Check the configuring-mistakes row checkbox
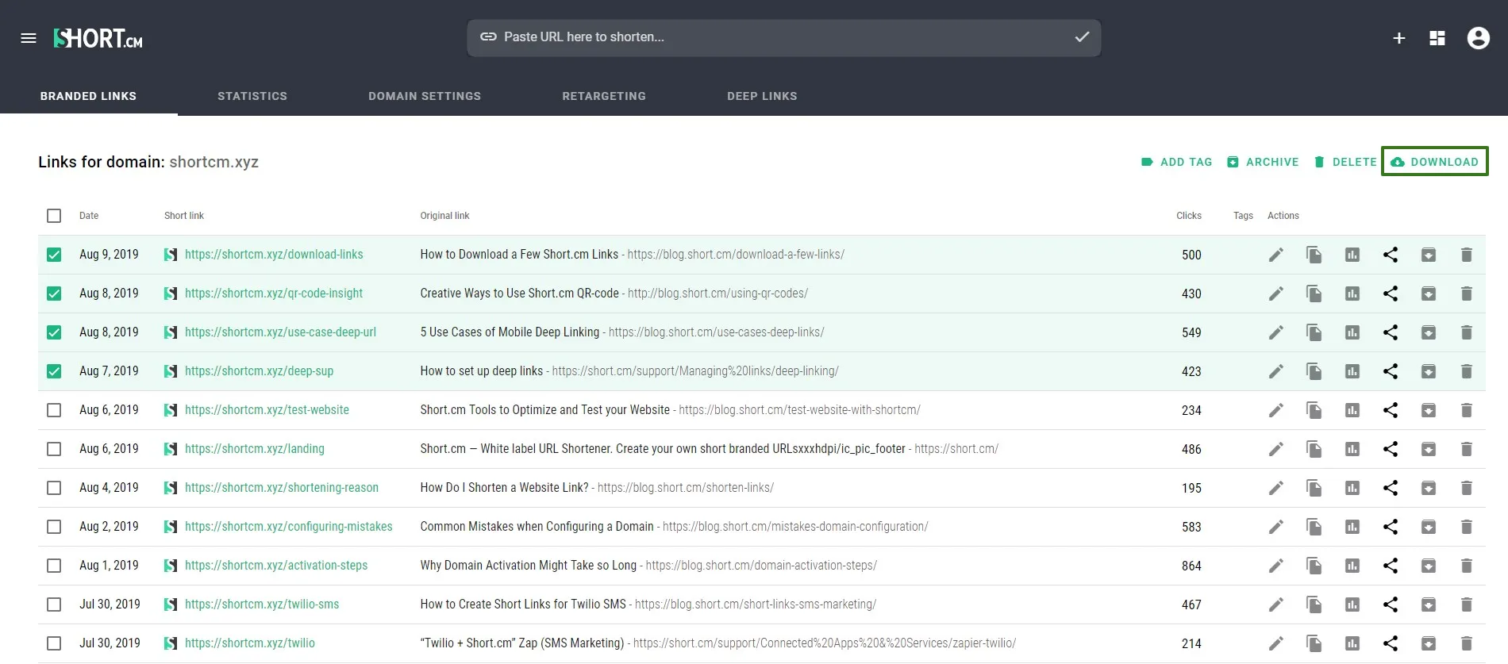This screenshot has width=1508, height=664. tap(54, 527)
